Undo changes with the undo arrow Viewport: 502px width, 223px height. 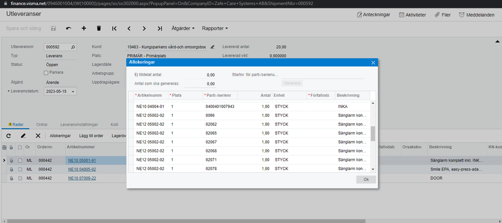(x=68, y=29)
